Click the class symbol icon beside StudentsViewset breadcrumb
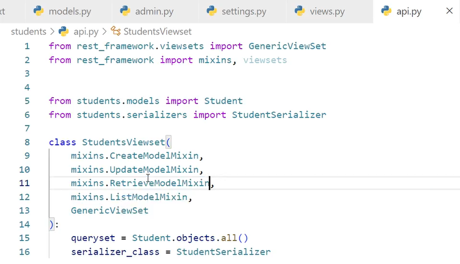This screenshot has width=460, height=264. (x=115, y=31)
